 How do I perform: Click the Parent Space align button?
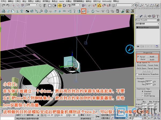click(153, 68)
